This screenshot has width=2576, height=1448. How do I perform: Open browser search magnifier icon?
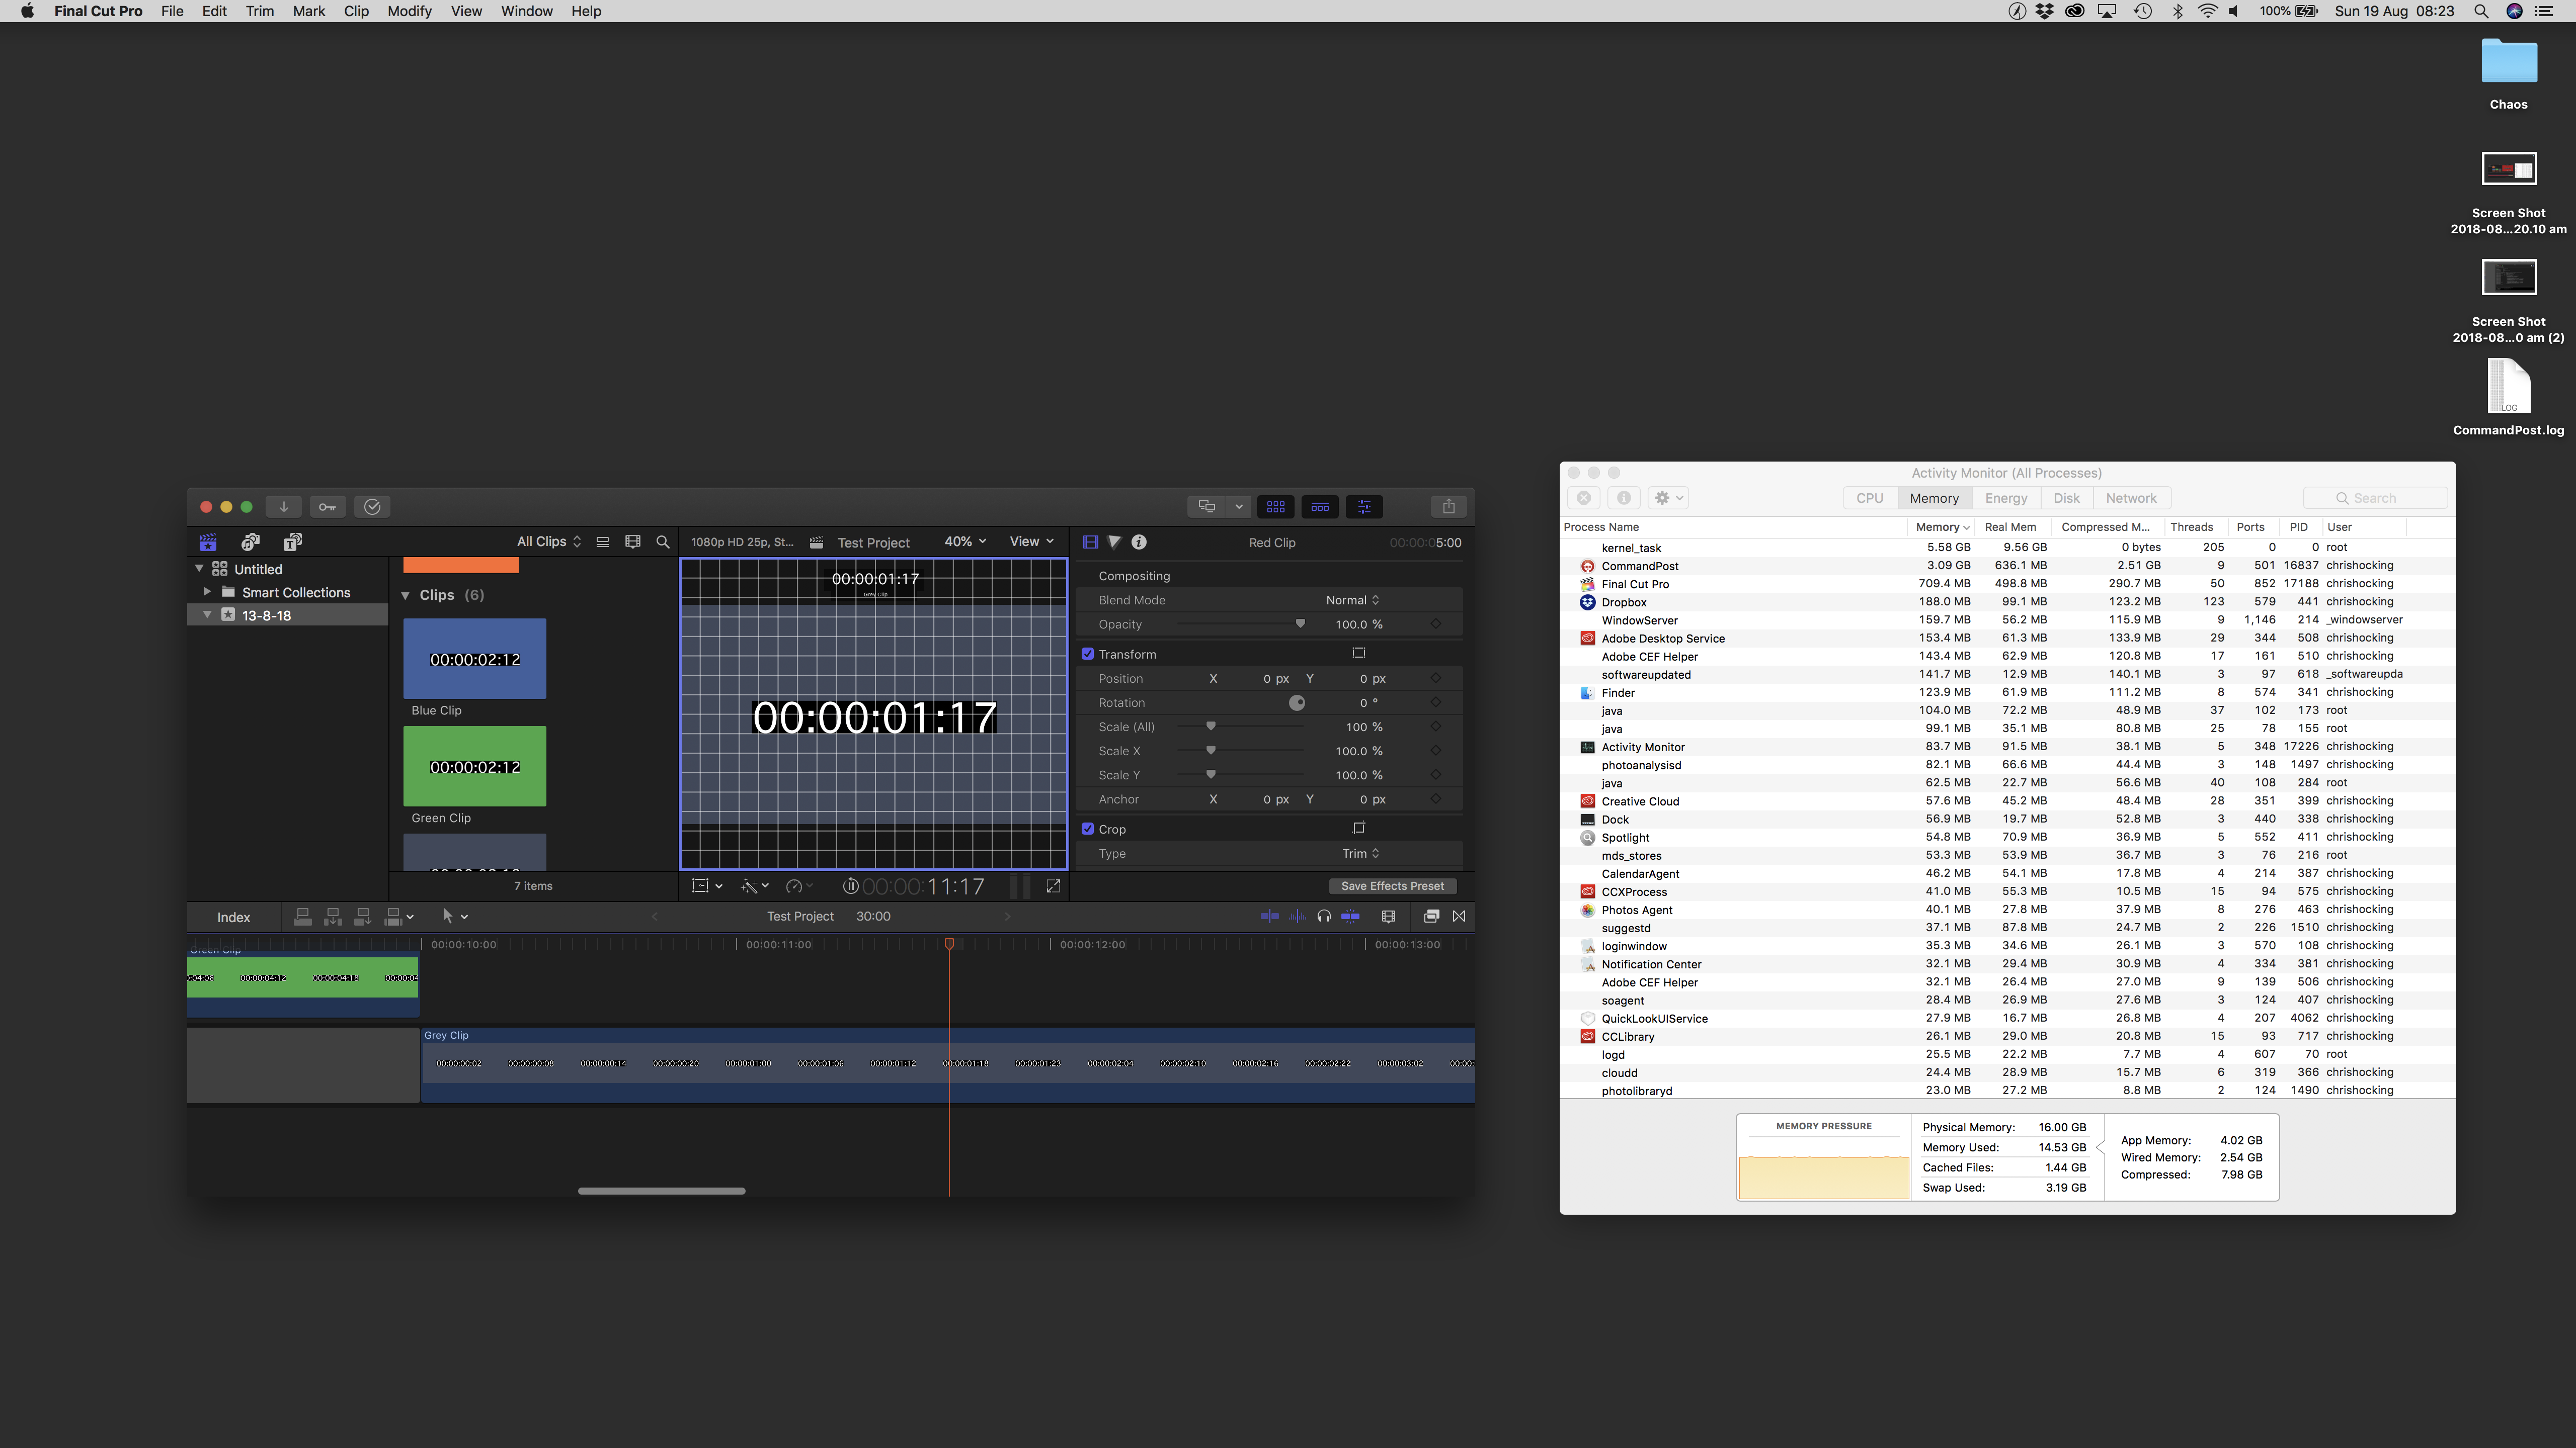(662, 541)
